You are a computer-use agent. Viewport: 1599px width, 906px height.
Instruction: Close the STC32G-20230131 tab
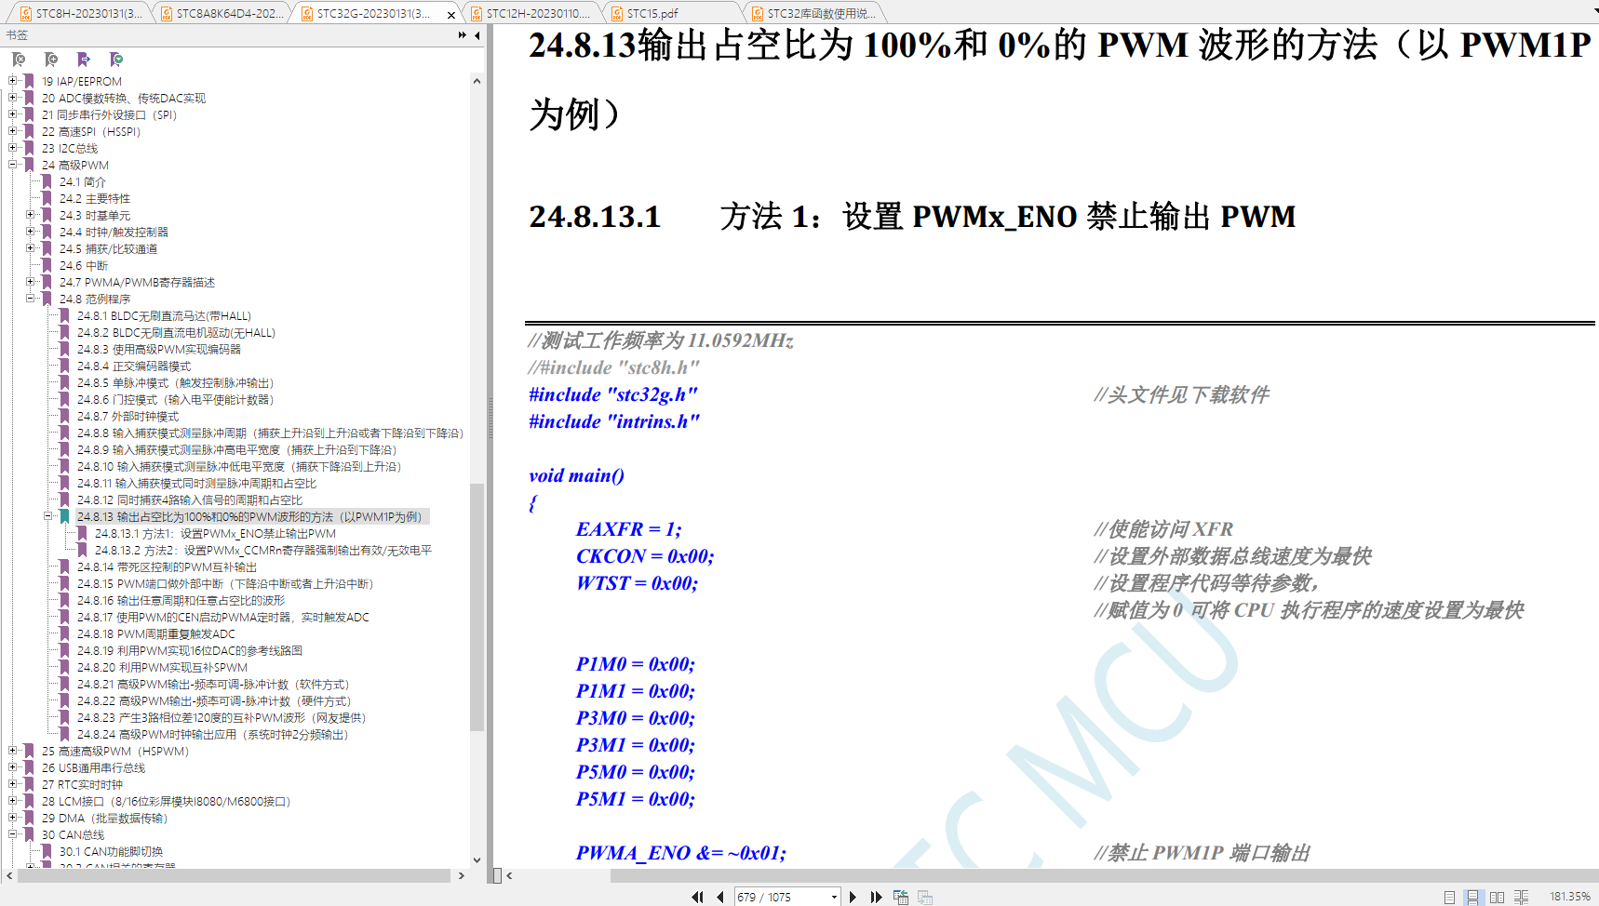451,14
